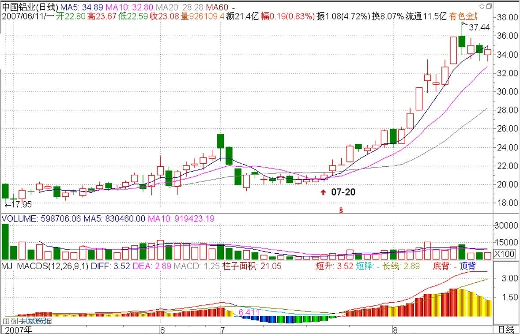Viewport: 520px width, 334px height.
Task: Click the red up-arrow beside 07-20
Action: pos(324,192)
